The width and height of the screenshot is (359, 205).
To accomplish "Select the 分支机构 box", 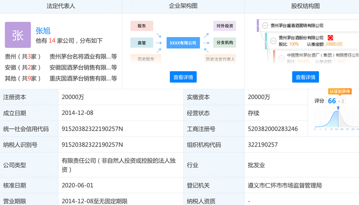I will tap(225, 43).
